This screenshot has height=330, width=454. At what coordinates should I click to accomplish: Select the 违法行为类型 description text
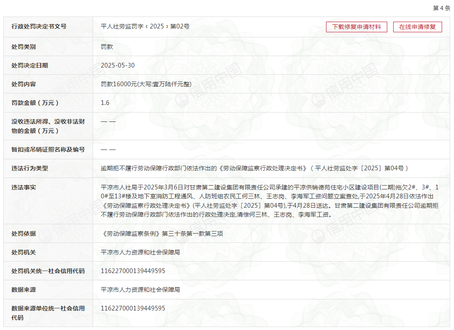click(x=254, y=168)
